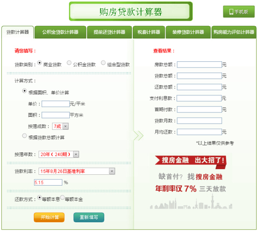258x232 pixels.
Task: Choose 根据贷款总额计算 method
Action: coord(24,136)
